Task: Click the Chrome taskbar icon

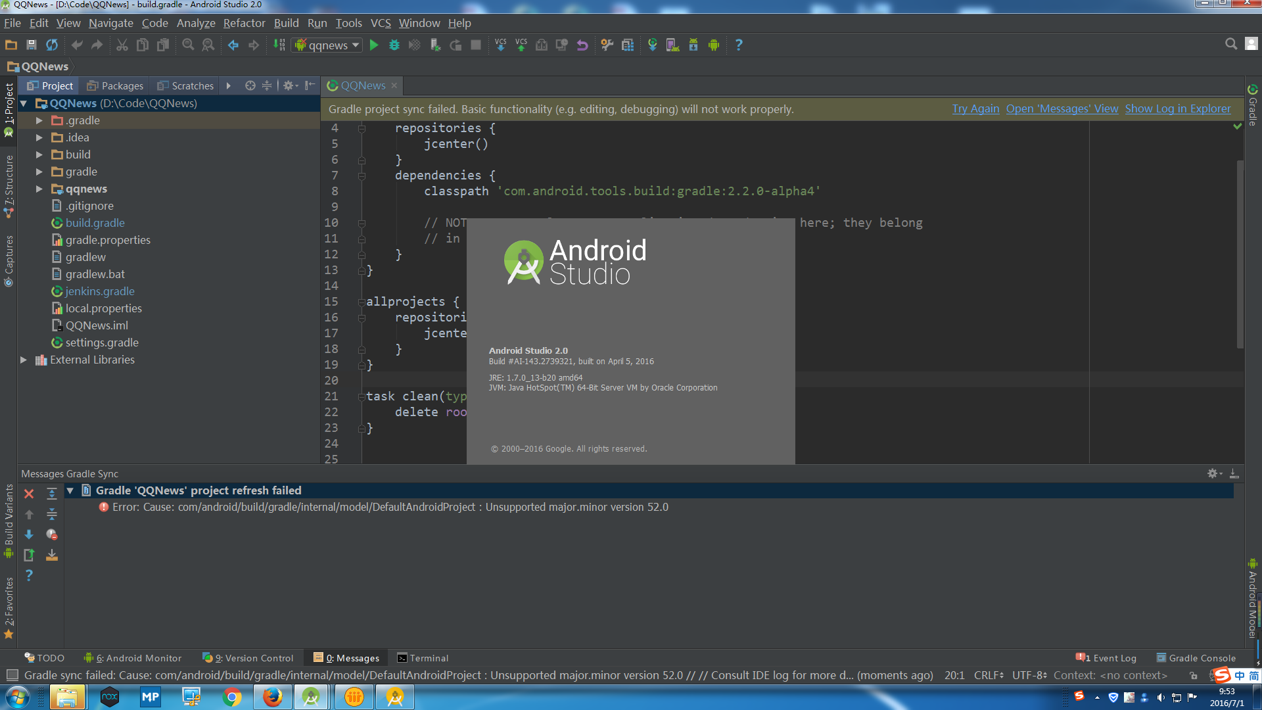Action: [231, 697]
